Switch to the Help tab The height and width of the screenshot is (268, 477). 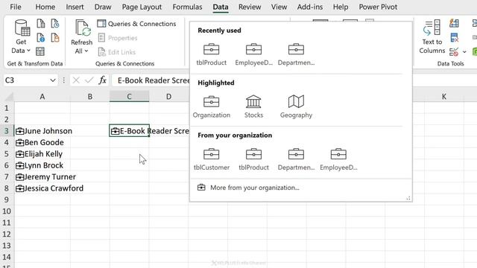(x=341, y=7)
